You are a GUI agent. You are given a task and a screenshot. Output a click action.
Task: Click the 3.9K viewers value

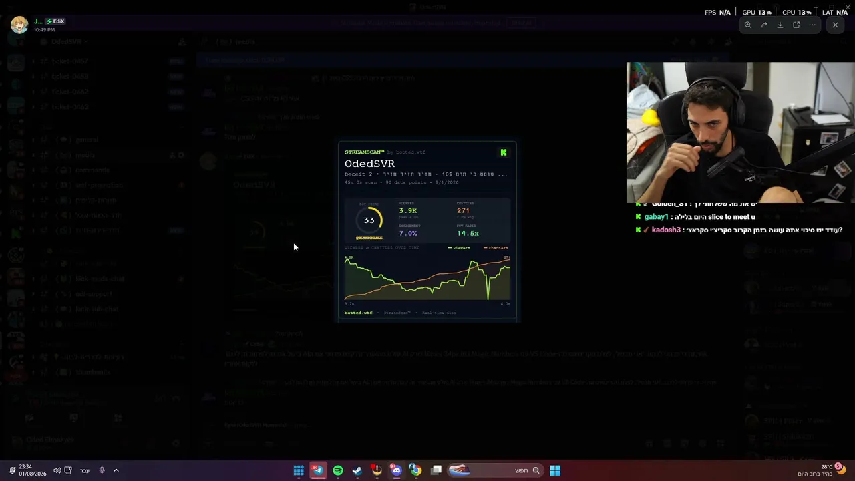[408, 211]
